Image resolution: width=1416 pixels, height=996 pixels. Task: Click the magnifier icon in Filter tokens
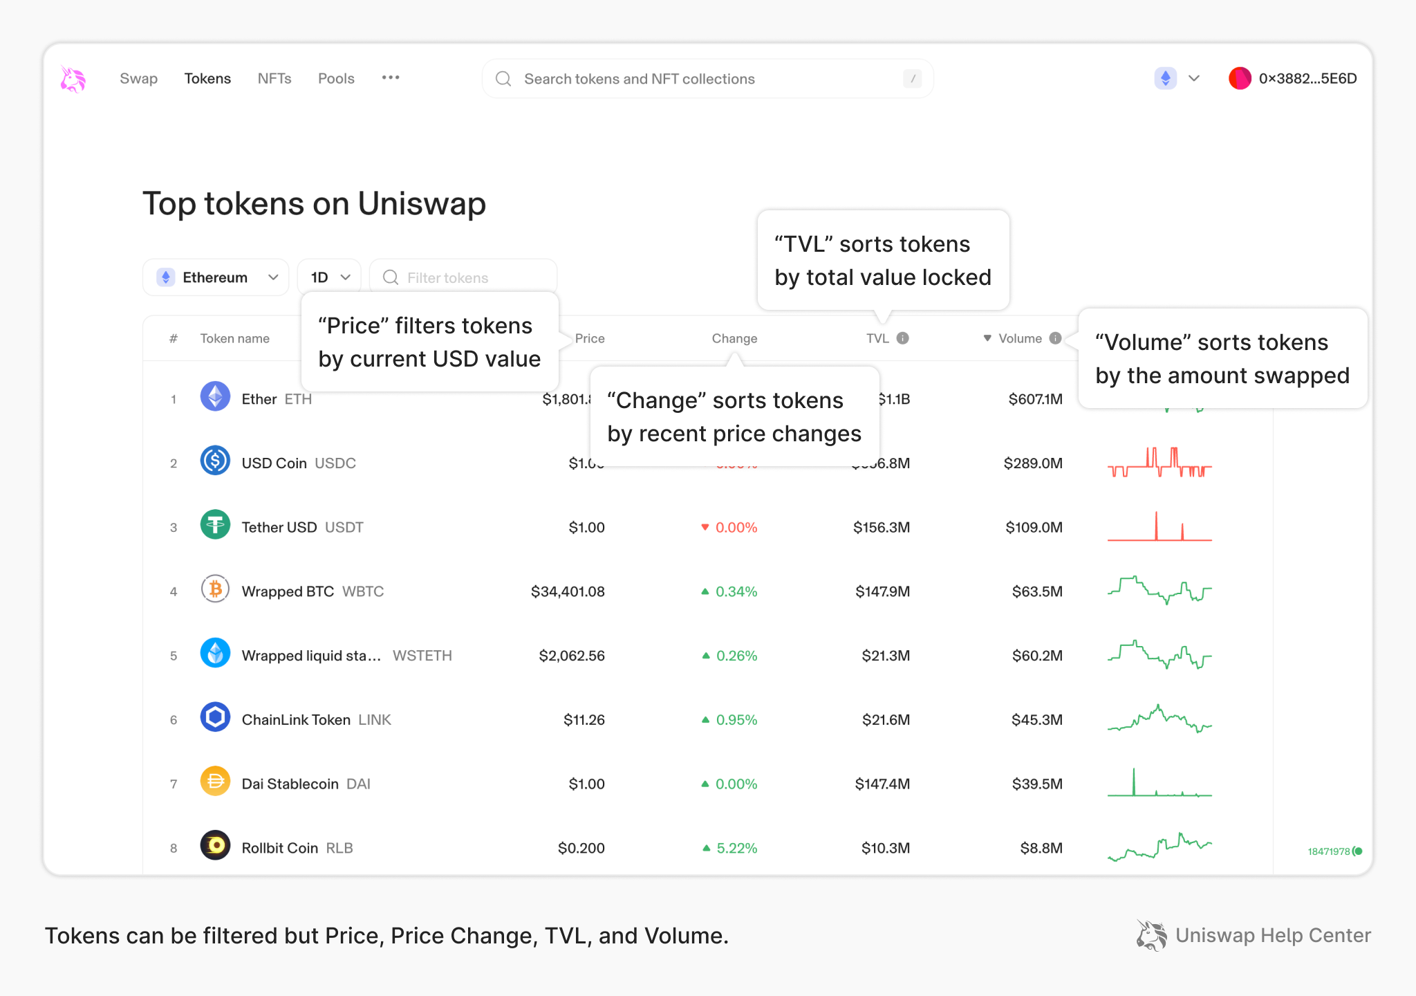coord(391,277)
